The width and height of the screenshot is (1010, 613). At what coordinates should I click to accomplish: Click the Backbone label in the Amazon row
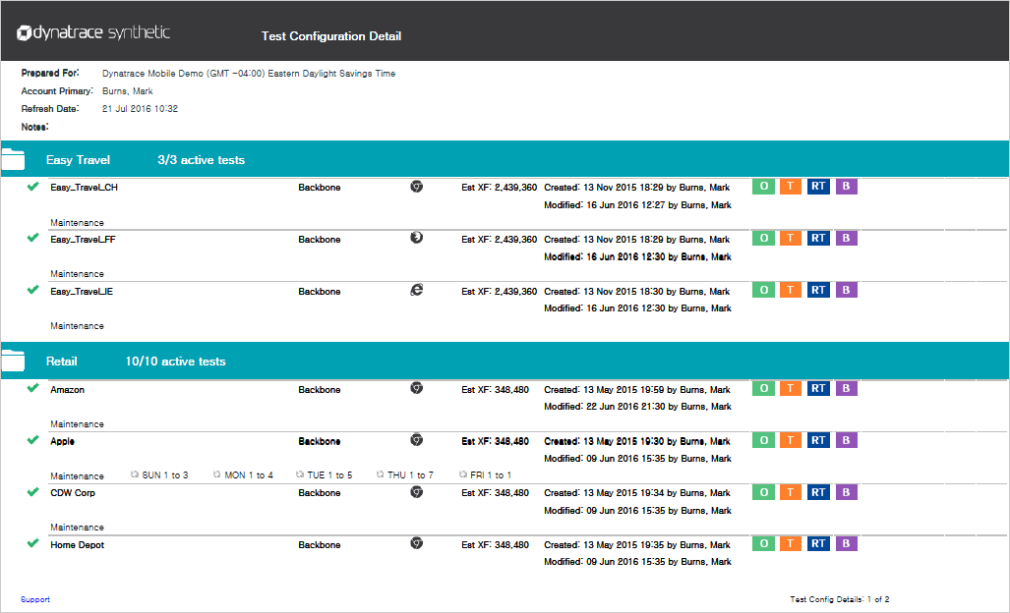tap(319, 390)
